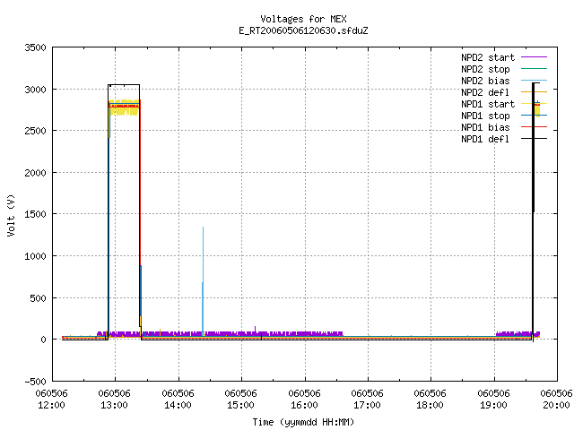The width and height of the screenshot is (574, 430).
Task: Click the 'Voltages for MEX' chart title
Action: (303, 19)
